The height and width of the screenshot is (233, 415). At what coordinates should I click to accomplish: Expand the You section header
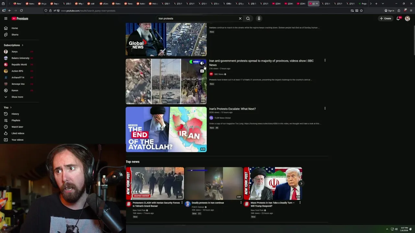[8, 107]
